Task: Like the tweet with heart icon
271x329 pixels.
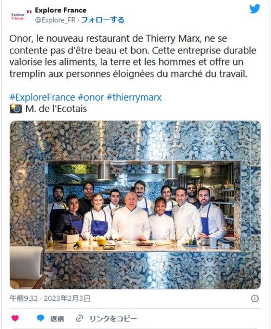Action: [x=15, y=318]
